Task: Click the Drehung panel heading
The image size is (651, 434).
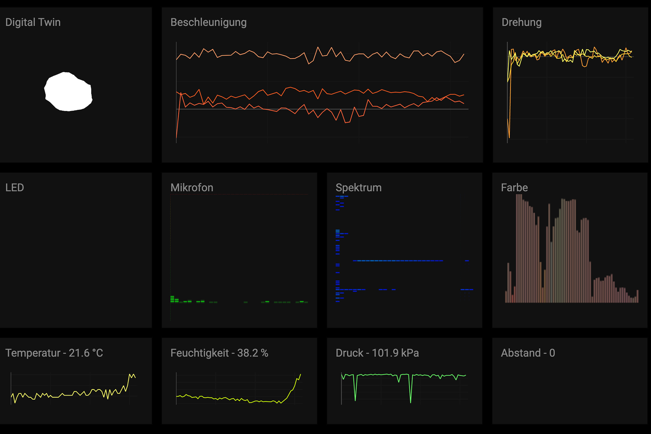Action: click(x=521, y=22)
